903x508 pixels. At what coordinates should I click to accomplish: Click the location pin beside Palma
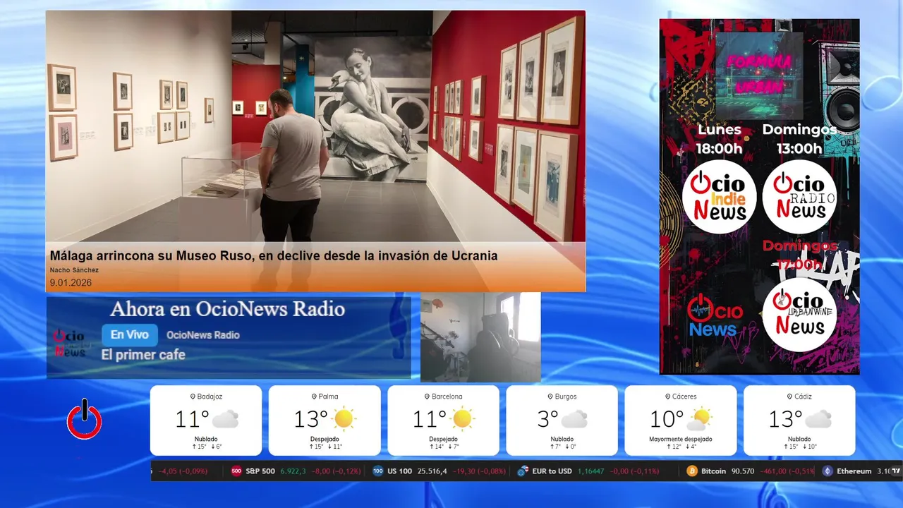(314, 397)
